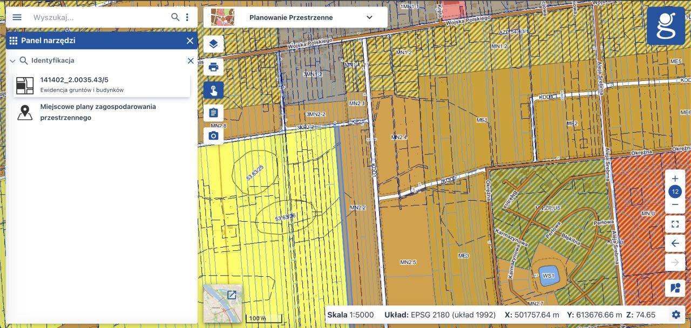Zoom out using the minus button
The image size is (691, 328).
point(675,205)
